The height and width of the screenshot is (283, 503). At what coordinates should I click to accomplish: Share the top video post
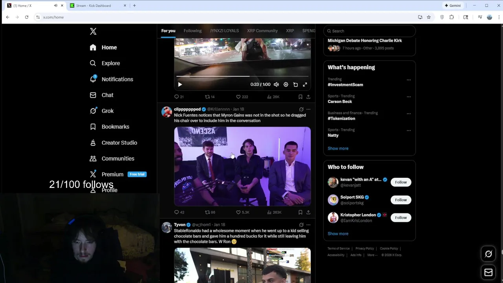tap(308, 97)
